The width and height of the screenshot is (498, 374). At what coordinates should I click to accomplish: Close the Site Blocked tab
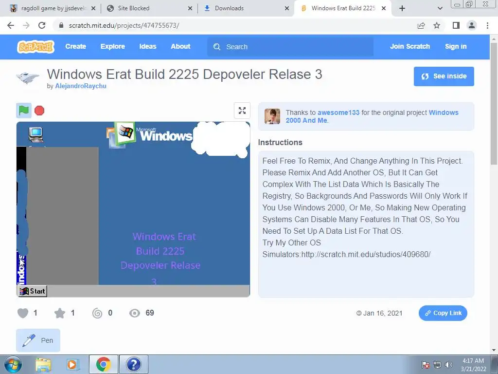[x=190, y=9]
